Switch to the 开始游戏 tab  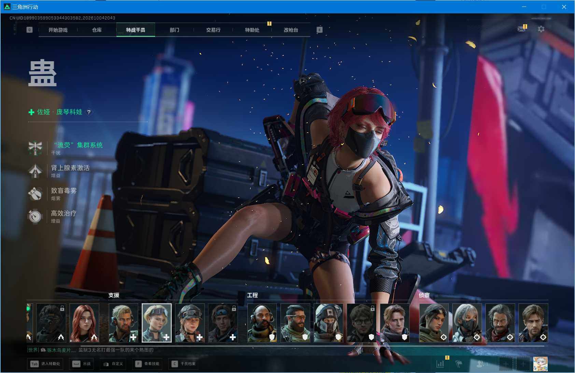(x=58, y=30)
